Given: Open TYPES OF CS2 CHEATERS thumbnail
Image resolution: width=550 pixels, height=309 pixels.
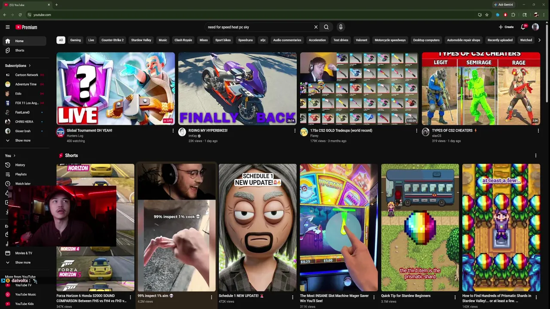Looking at the screenshot, I should [x=481, y=89].
